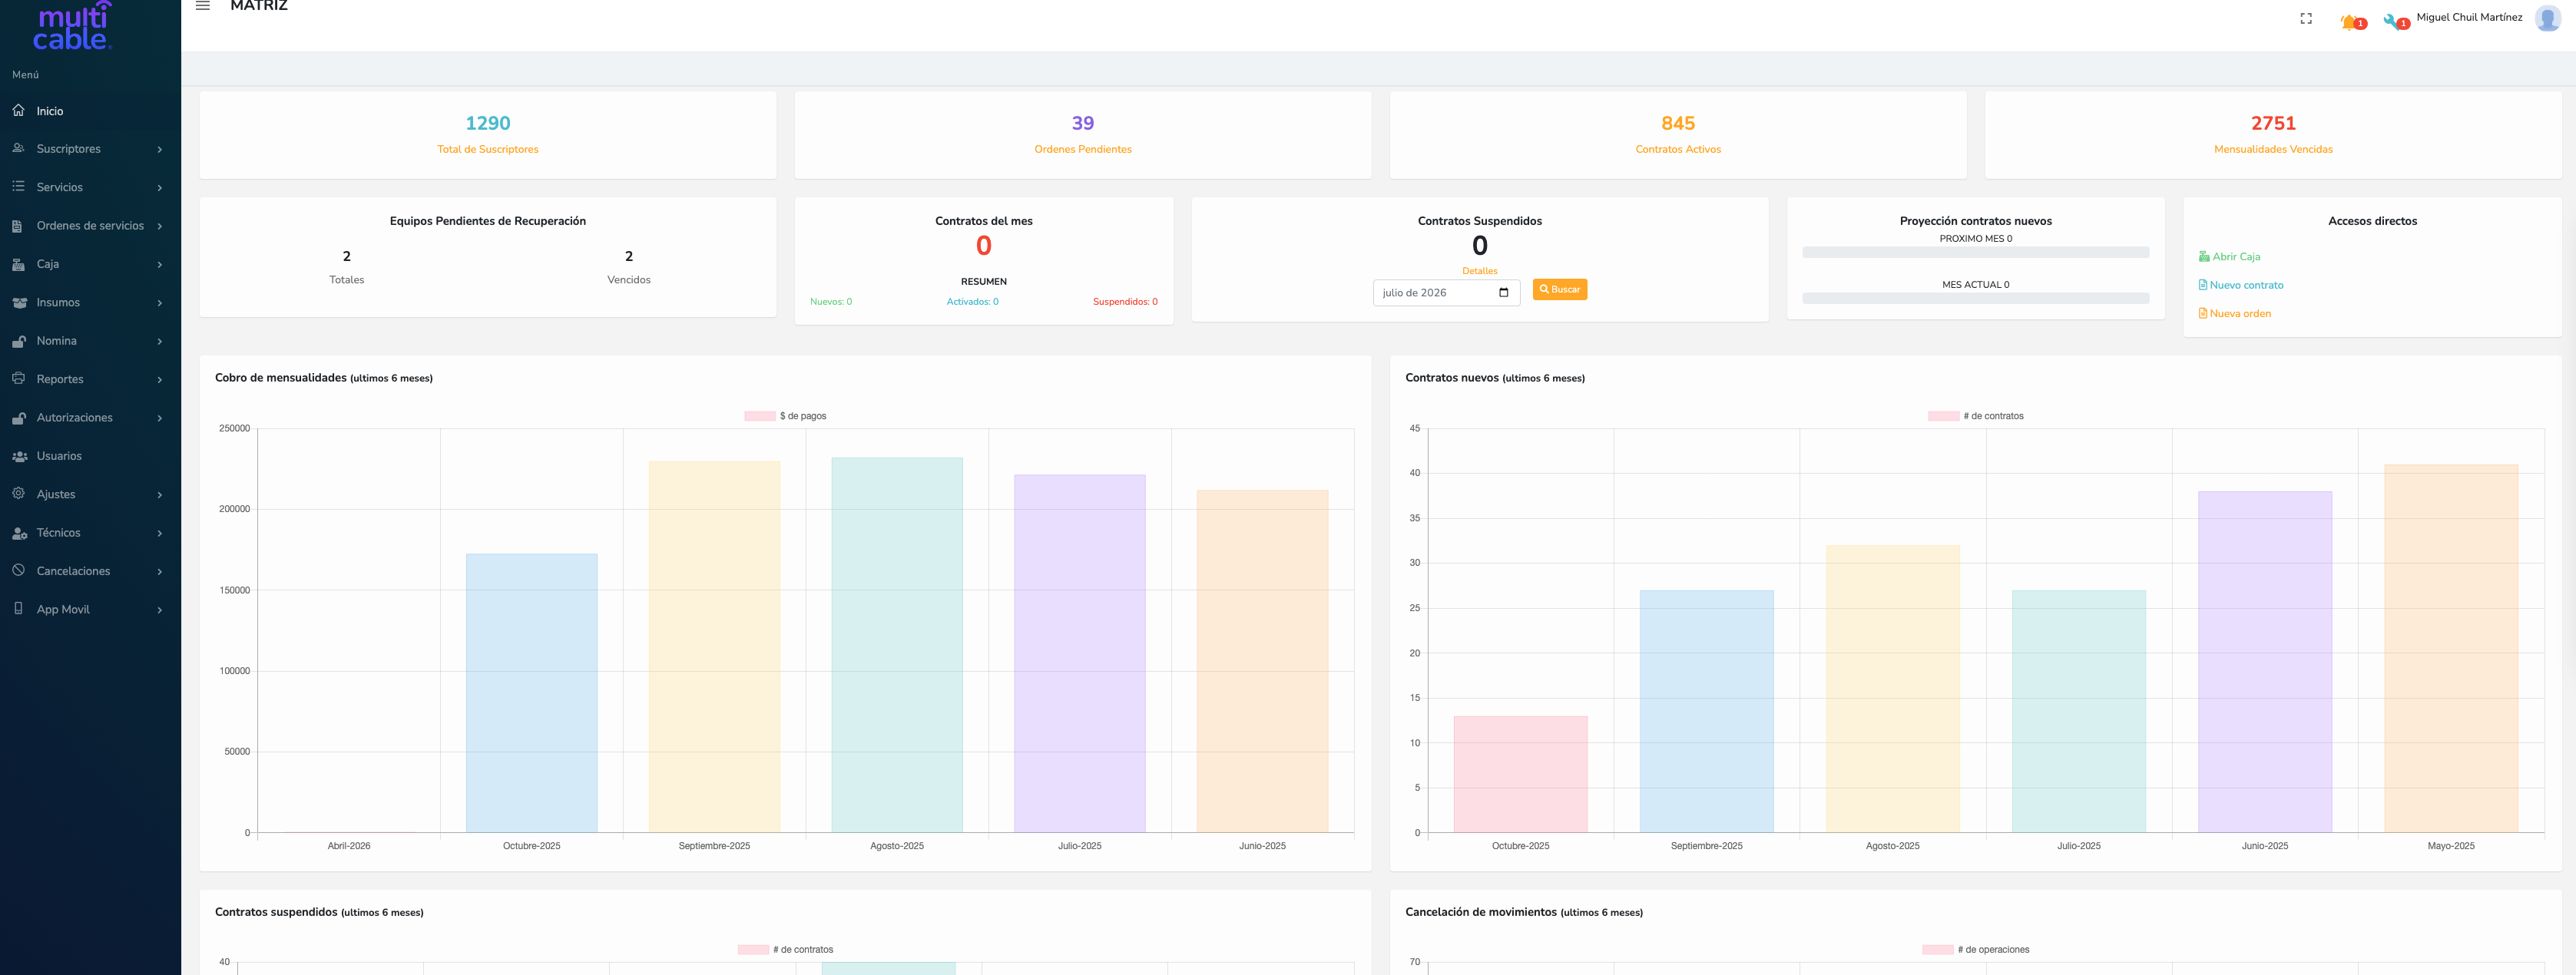2576x975 pixels.
Task: Click the Usuarios icon in the sidebar
Action: click(19, 456)
